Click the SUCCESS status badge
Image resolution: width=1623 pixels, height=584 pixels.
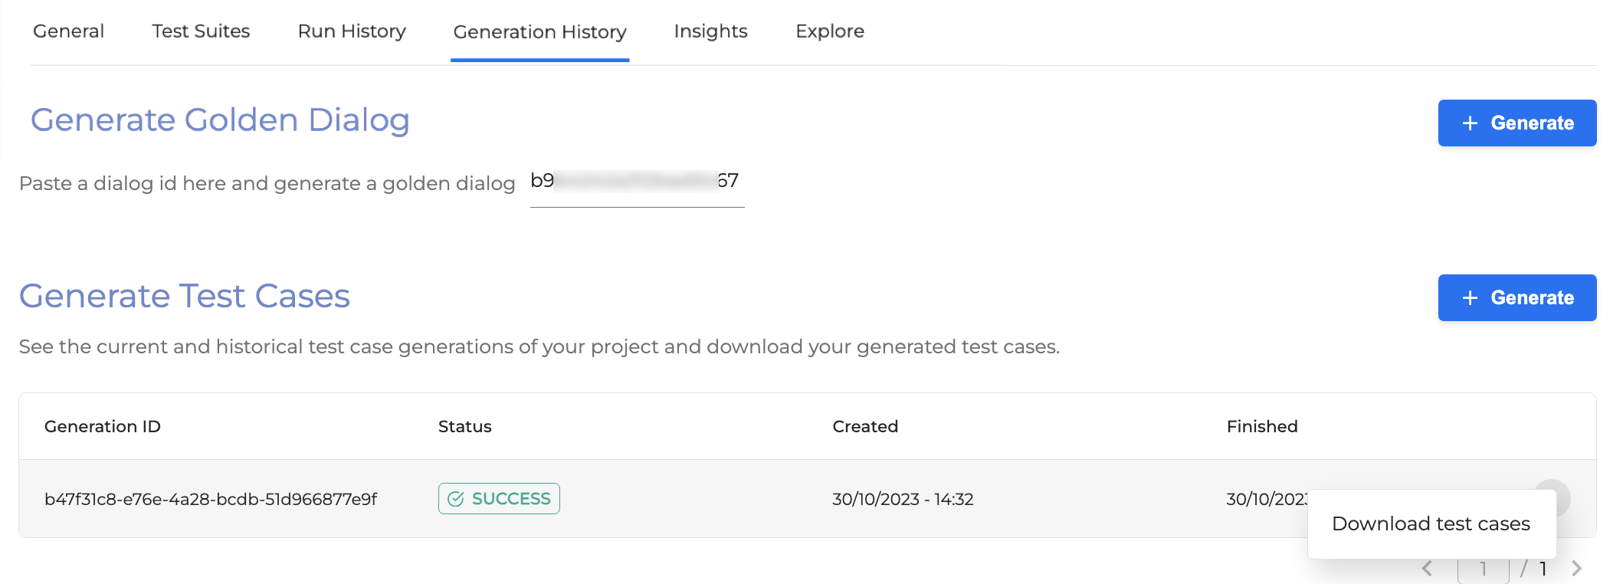click(x=499, y=498)
